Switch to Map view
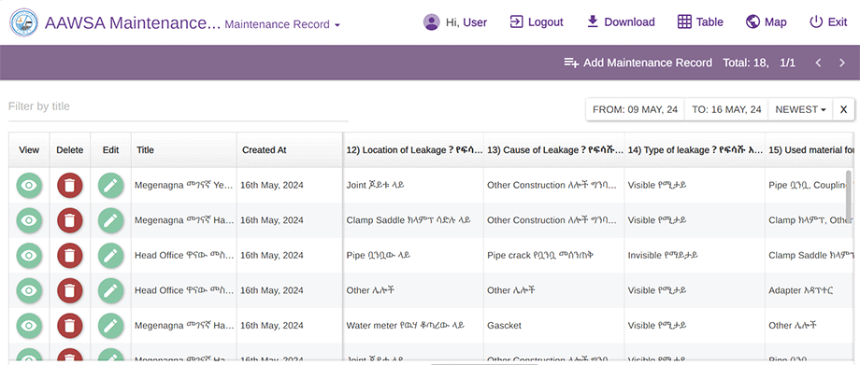This screenshot has height=365, width=860. (x=767, y=21)
